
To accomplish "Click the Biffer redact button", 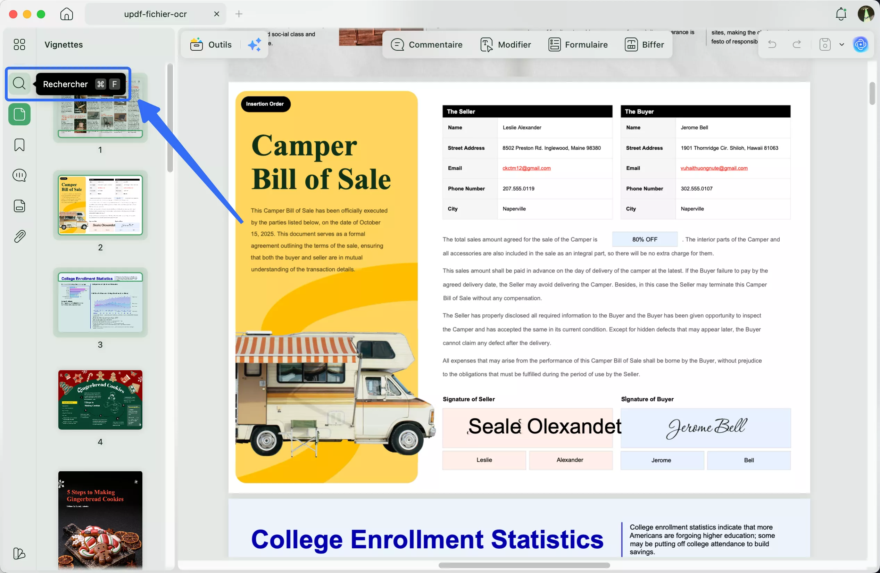I will click(x=644, y=45).
